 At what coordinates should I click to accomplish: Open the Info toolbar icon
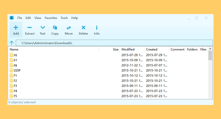(x=97, y=28)
